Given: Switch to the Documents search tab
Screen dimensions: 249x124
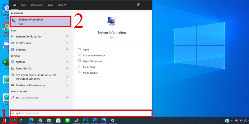Looking at the screenshot, I should click(37, 5).
